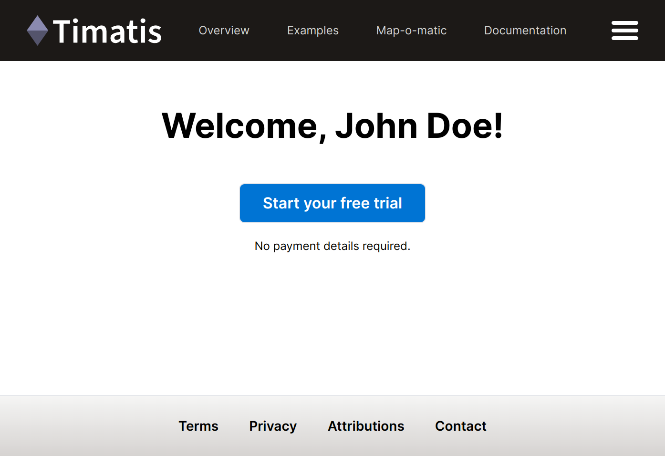Click the top bar of the hamburger icon
The width and height of the screenshot is (665, 456).
point(624,23)
